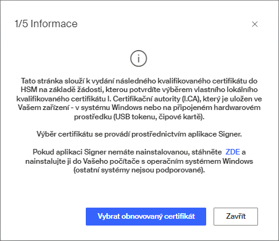Click the word 'stáhněte' before the ZDE link
Viewport: 279px width, 241px height.
[207, 152]
